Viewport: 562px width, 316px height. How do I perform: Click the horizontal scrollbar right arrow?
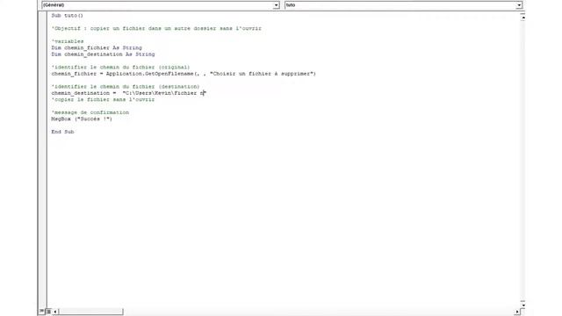517,312
